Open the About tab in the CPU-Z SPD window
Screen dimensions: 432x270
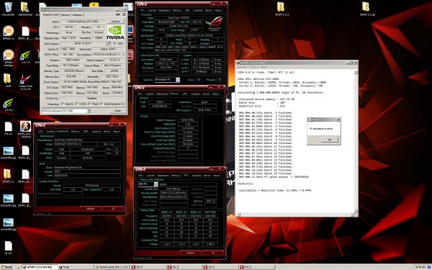[217, 175]
